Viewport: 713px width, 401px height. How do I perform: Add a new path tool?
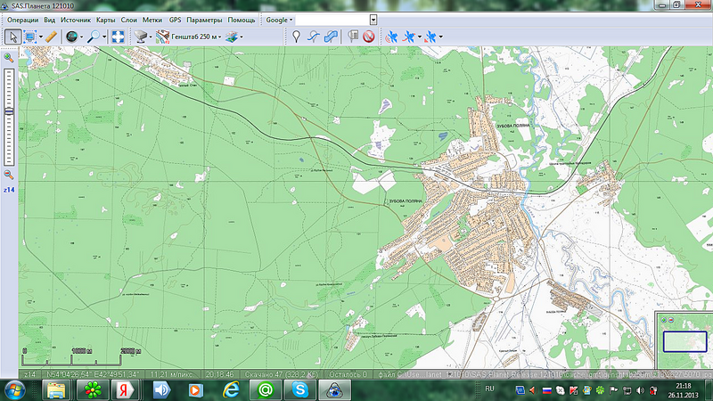tap(314, 37)
